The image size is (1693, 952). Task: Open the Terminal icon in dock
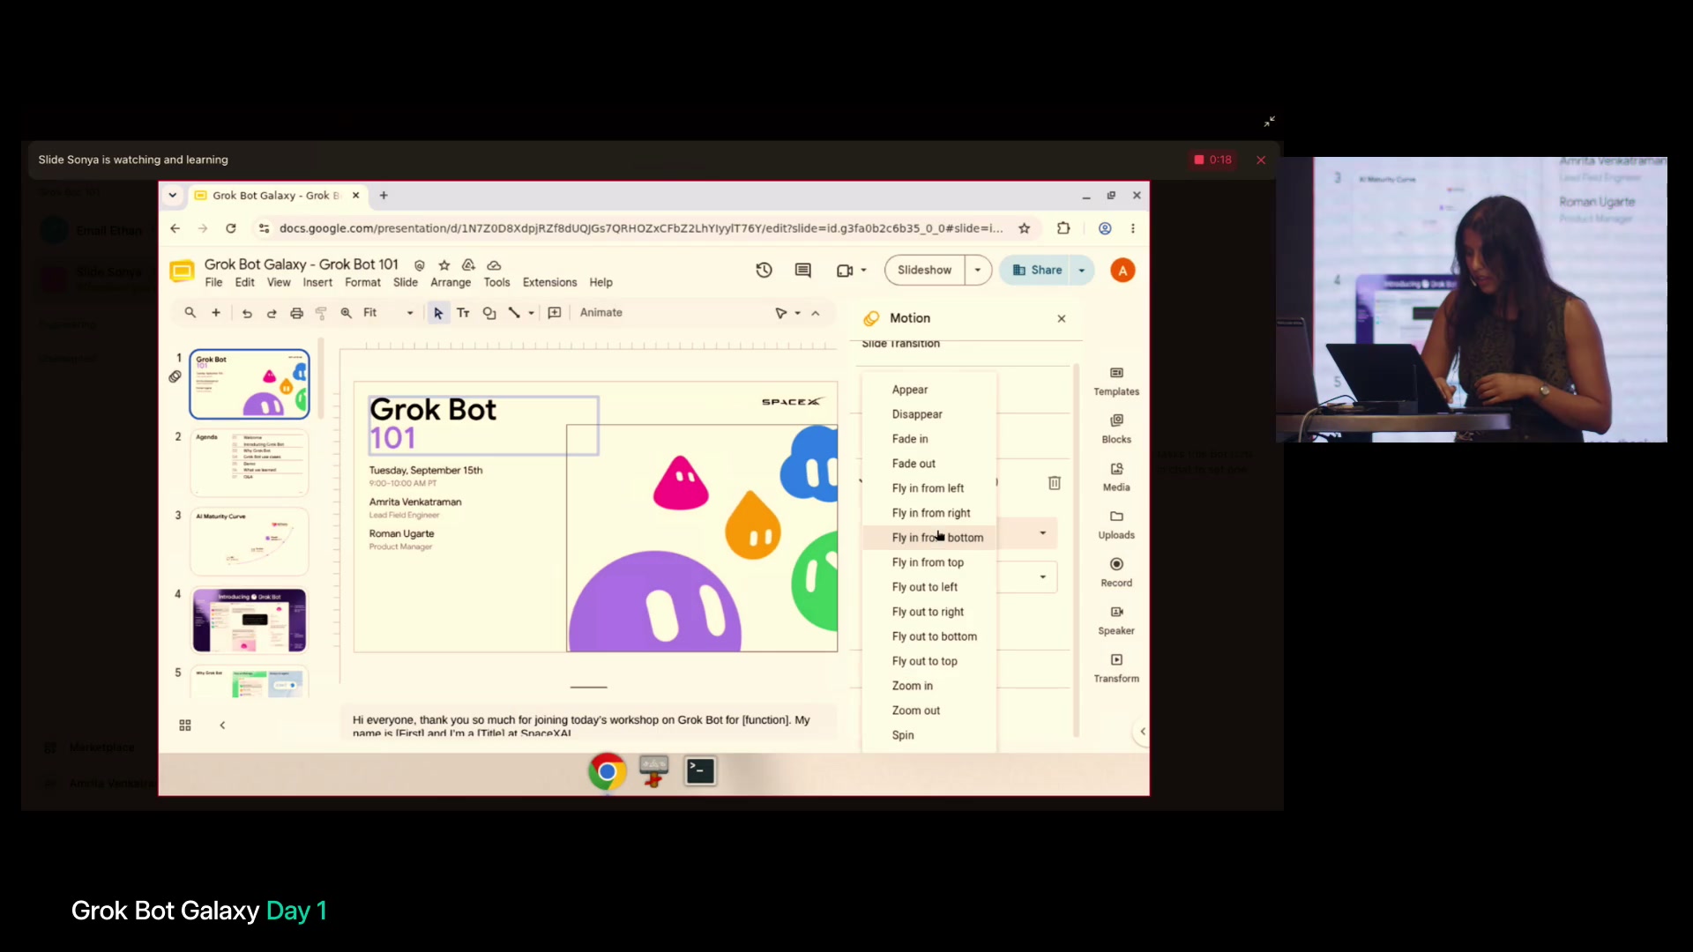[x=700, y=771]
